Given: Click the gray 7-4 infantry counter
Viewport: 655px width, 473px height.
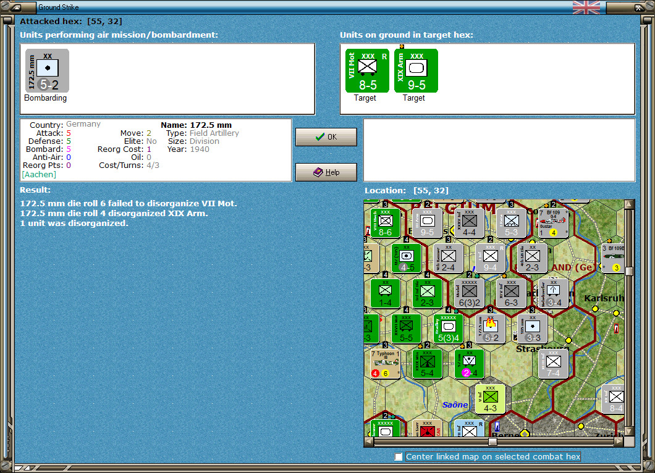Looking at the screenshot, I should pyautogui.click(x=553, y=364).
